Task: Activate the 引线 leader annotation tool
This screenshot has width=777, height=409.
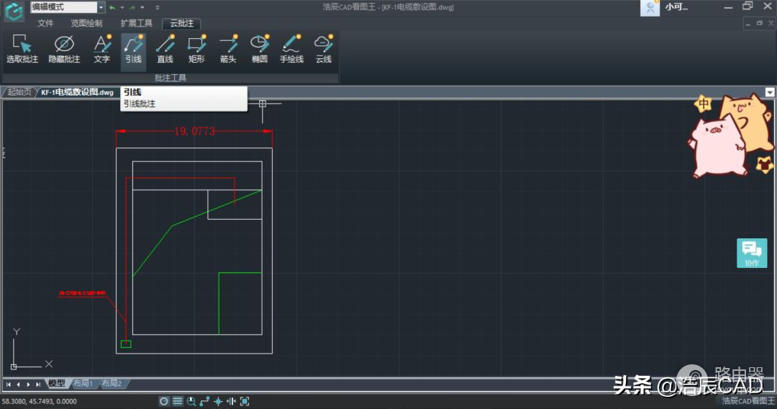Action: coord(133,49)
